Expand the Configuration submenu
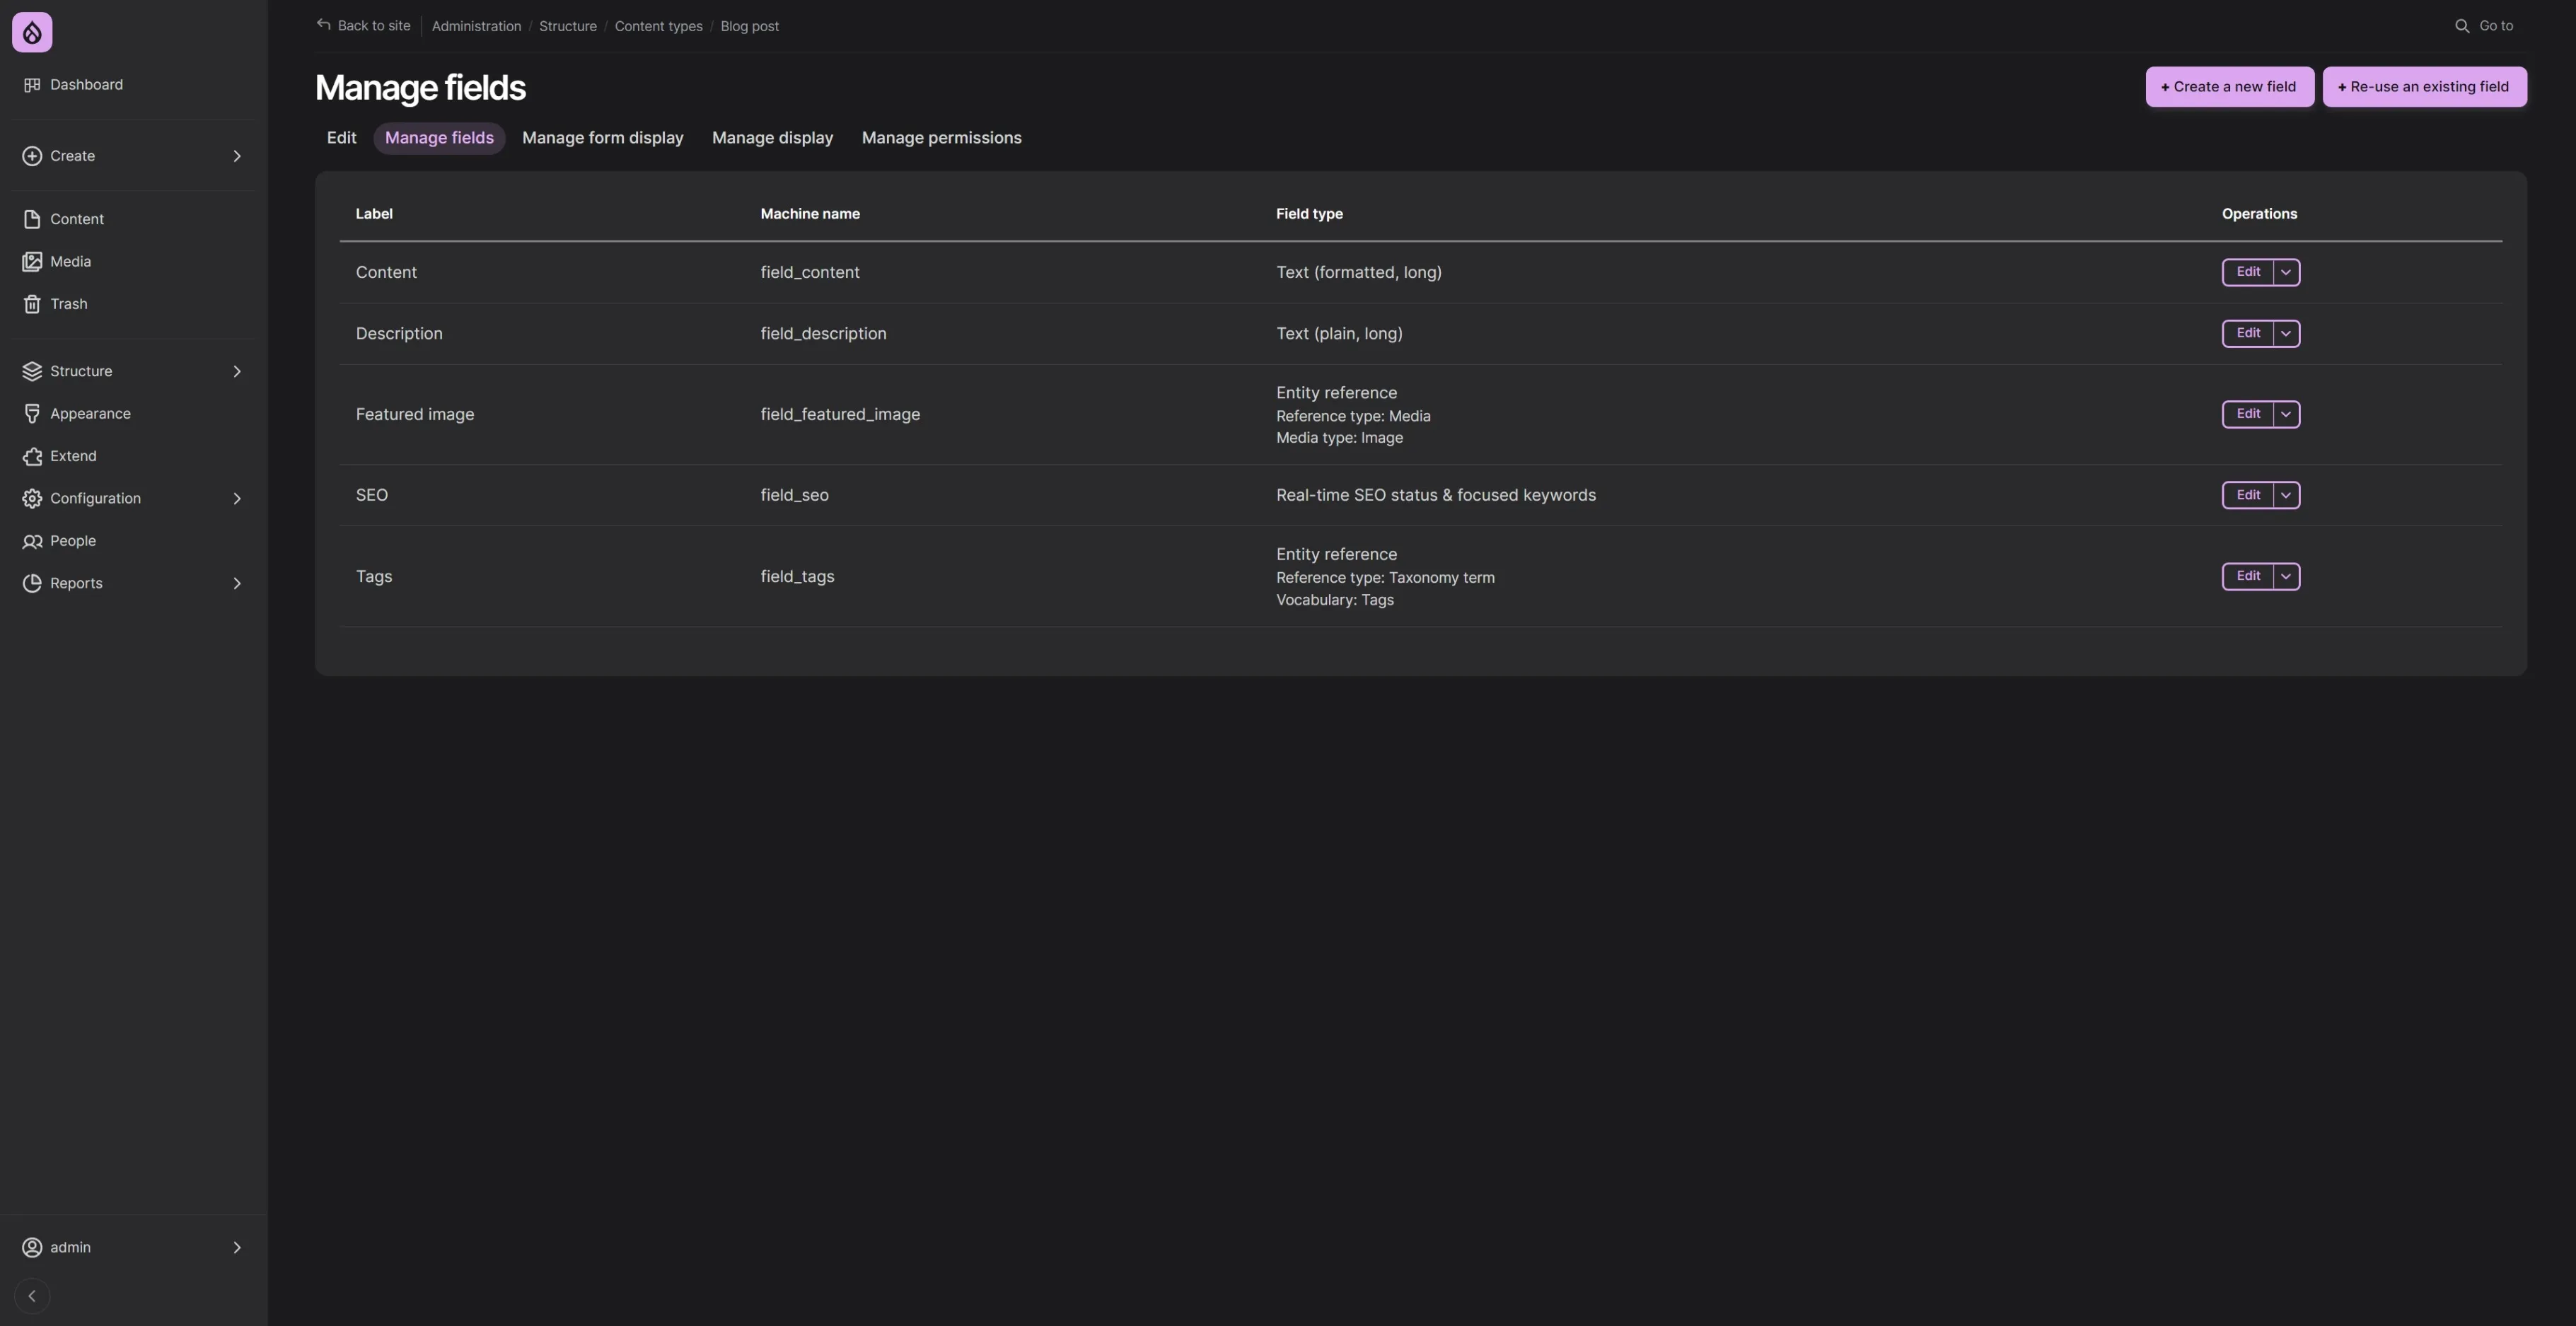Image resolution: width=2576 pixels, height=1326 pixels. click(237, 499)
